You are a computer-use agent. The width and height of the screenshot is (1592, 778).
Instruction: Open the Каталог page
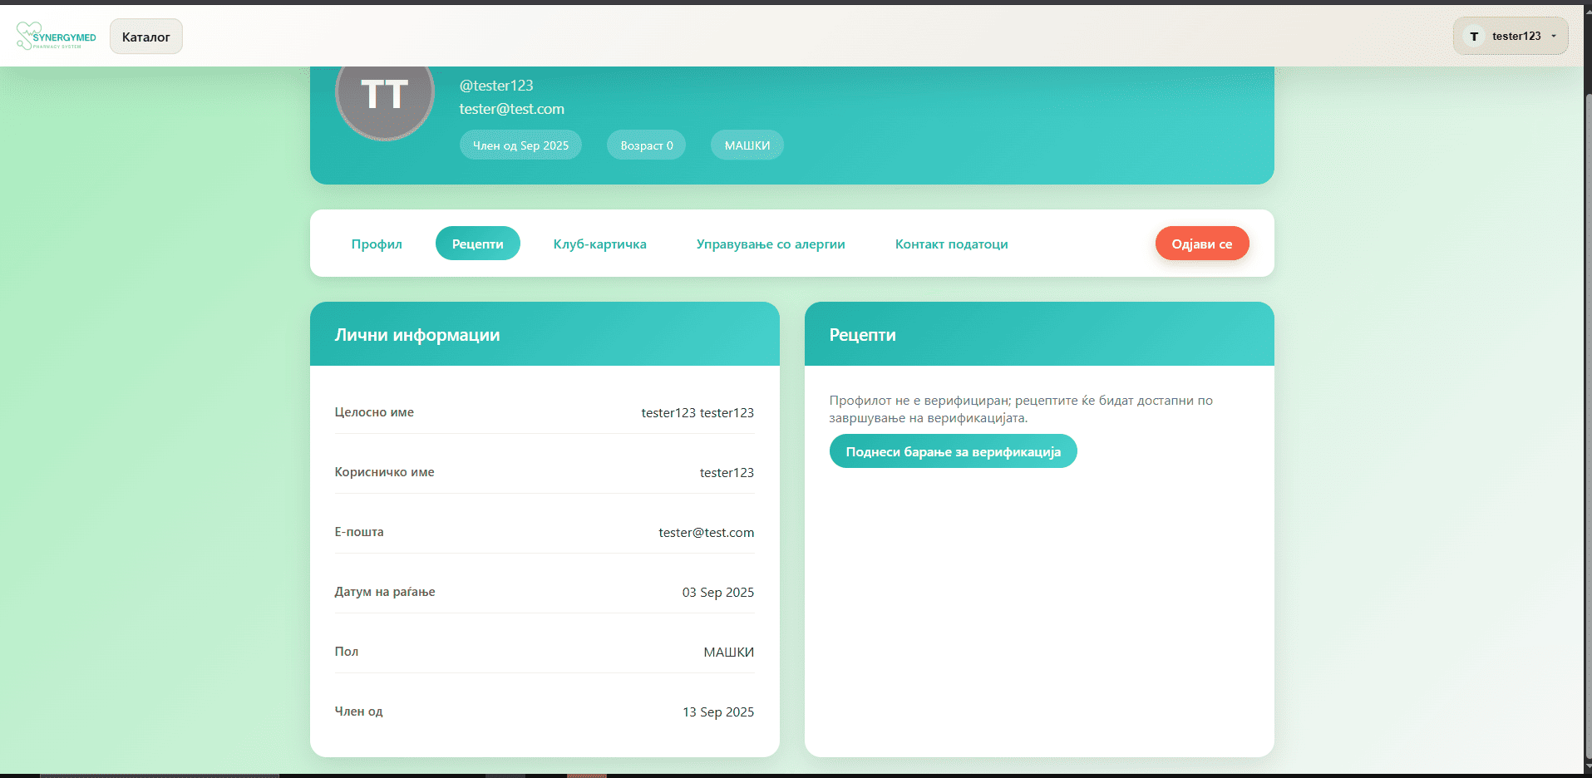tap(145, 37)
